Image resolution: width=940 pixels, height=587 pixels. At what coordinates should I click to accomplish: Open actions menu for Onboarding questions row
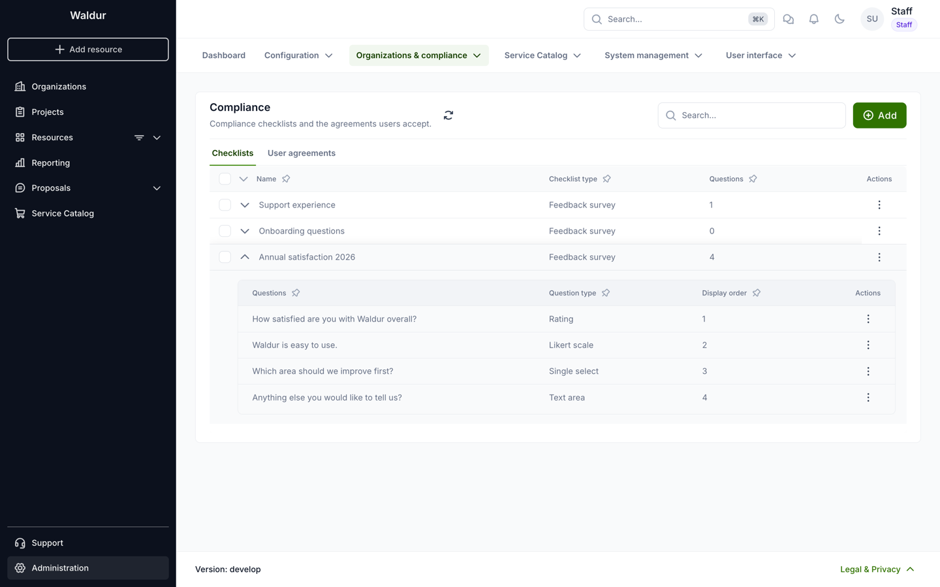[879, 231]
